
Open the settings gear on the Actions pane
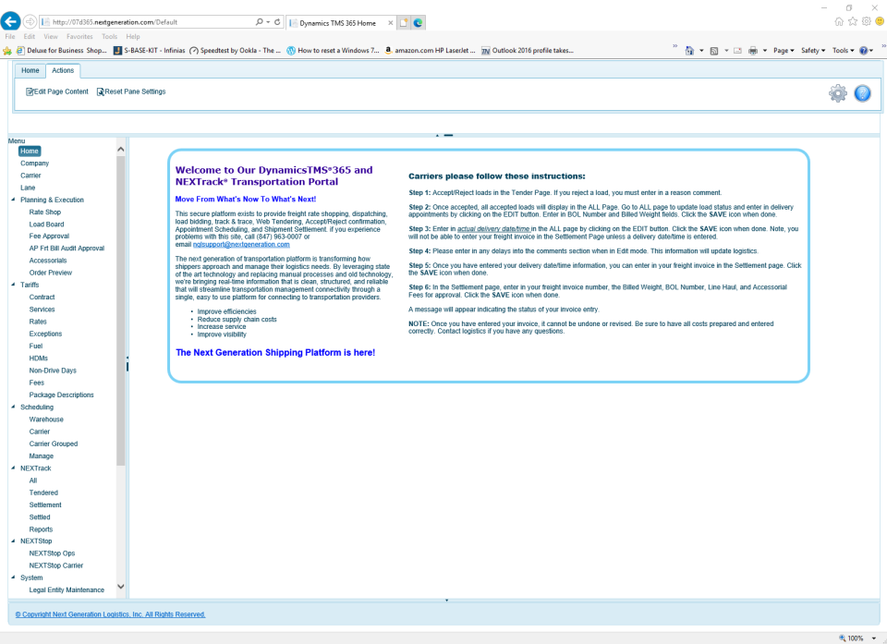tap(837, 92)
